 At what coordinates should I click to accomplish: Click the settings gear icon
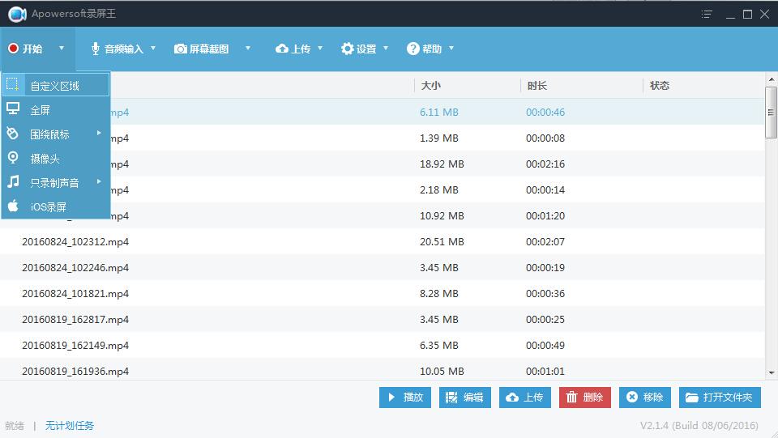[x=348, y=49]
